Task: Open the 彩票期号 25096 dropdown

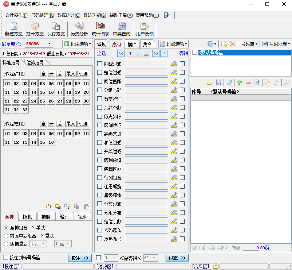Action: point(50,44)
